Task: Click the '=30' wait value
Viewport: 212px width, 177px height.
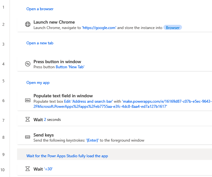Action: (x=48, y=169)
